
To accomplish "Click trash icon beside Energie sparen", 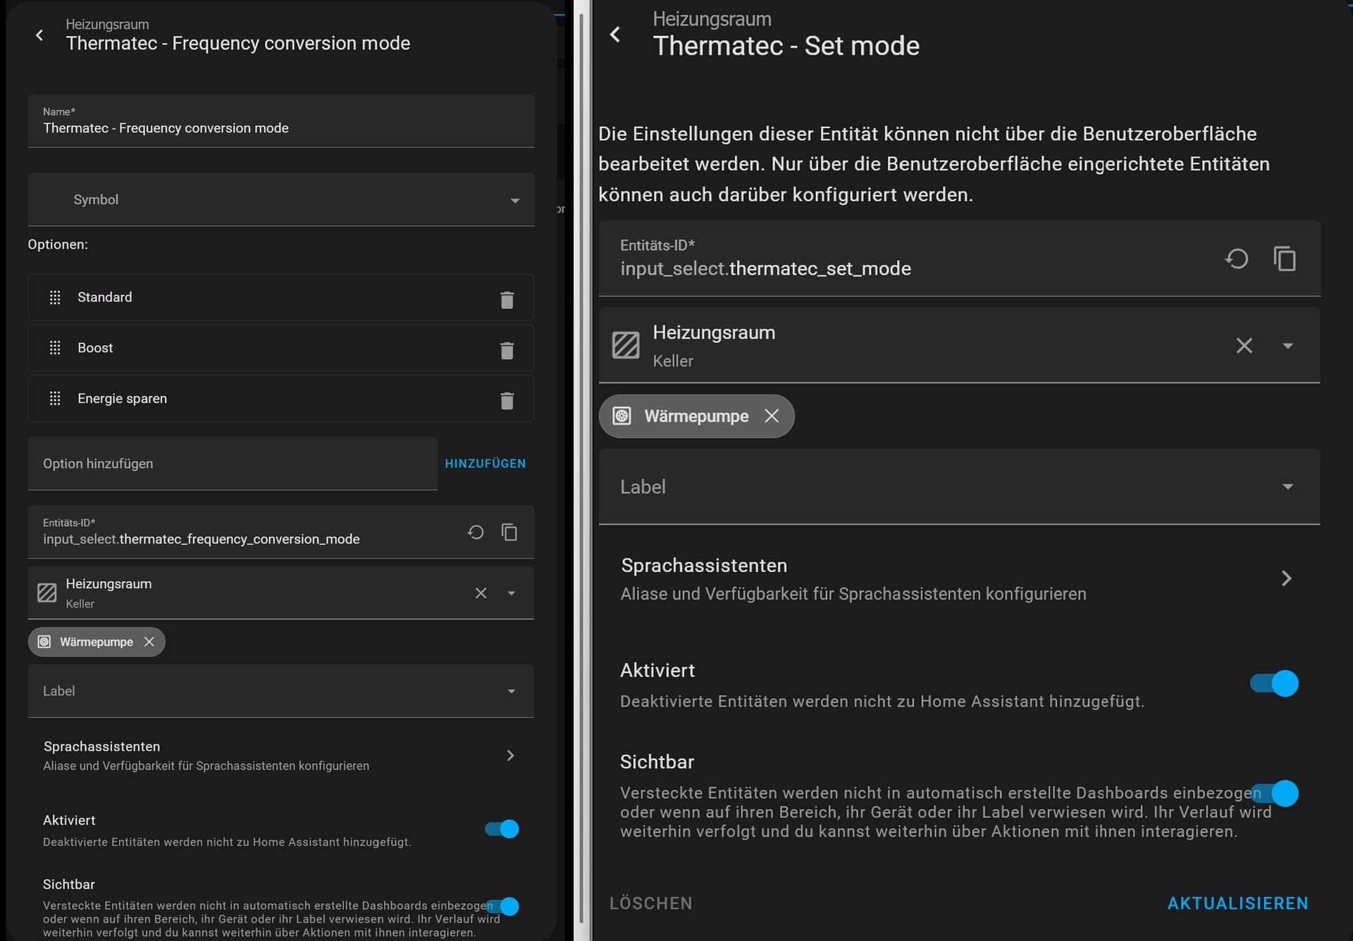I will [507, 401].
